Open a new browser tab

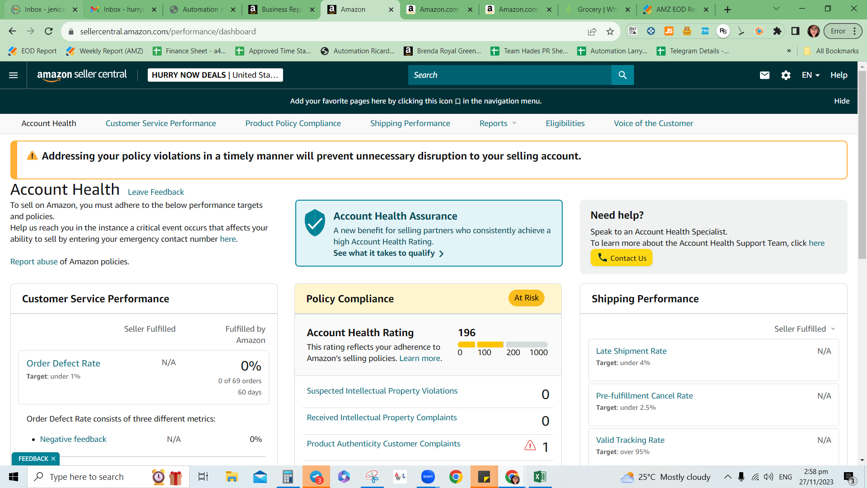tap(727, 9)
